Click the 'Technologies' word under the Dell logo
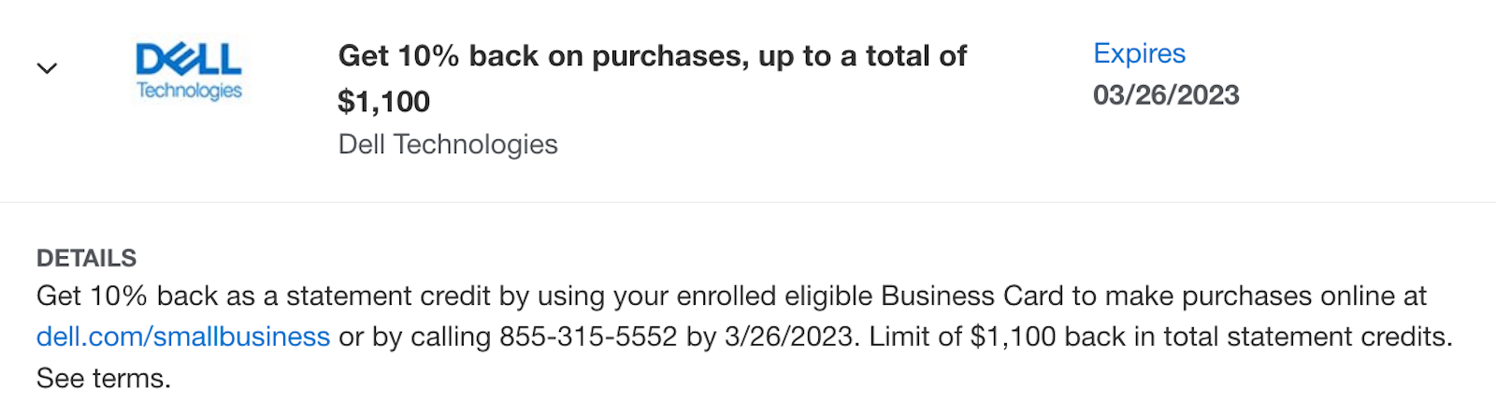Image resolution: width=1496 pixels, height=418 pixels. pos(189,90)
